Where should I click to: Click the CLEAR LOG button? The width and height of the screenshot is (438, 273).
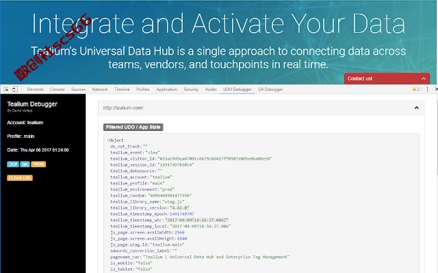point(20,178)
